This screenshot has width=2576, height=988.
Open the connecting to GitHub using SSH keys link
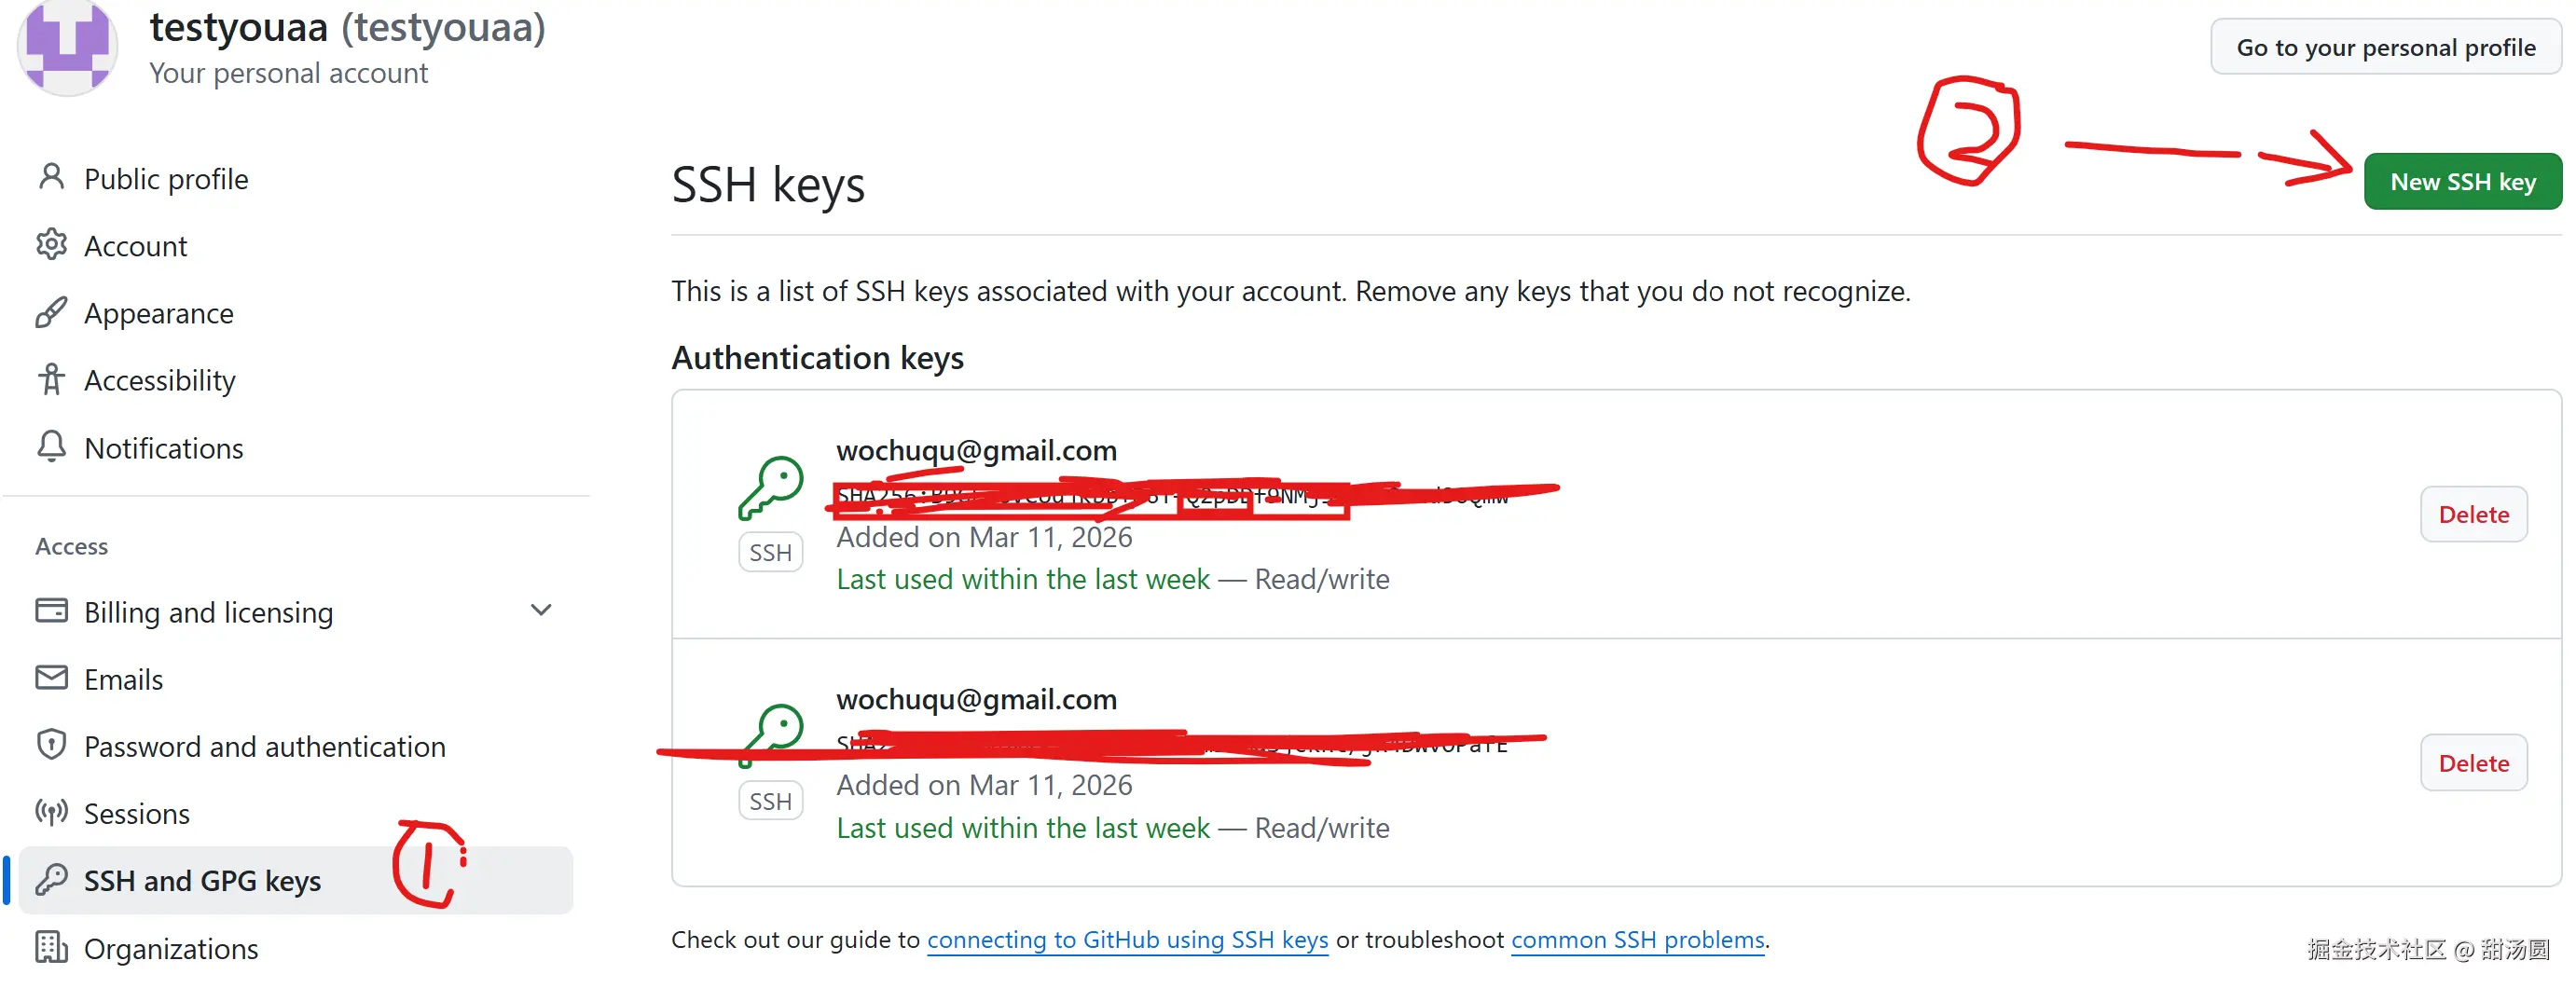[x=1127, y=940]
